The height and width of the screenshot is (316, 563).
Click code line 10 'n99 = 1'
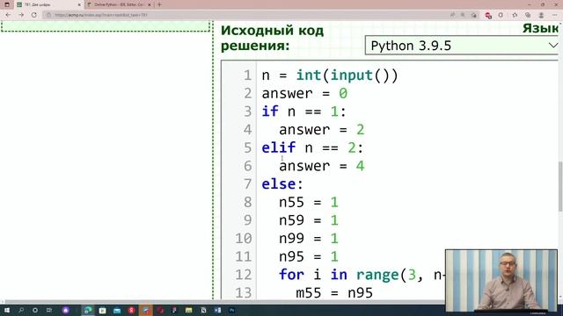[309, 239]
